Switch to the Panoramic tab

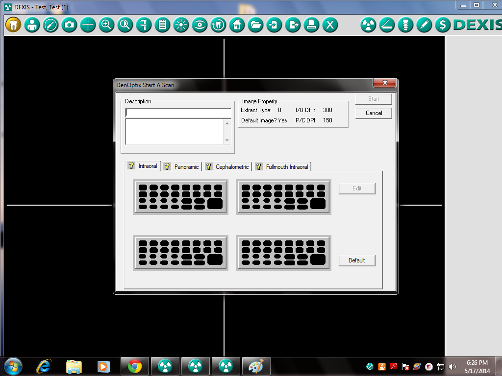(x=181, y=166)
